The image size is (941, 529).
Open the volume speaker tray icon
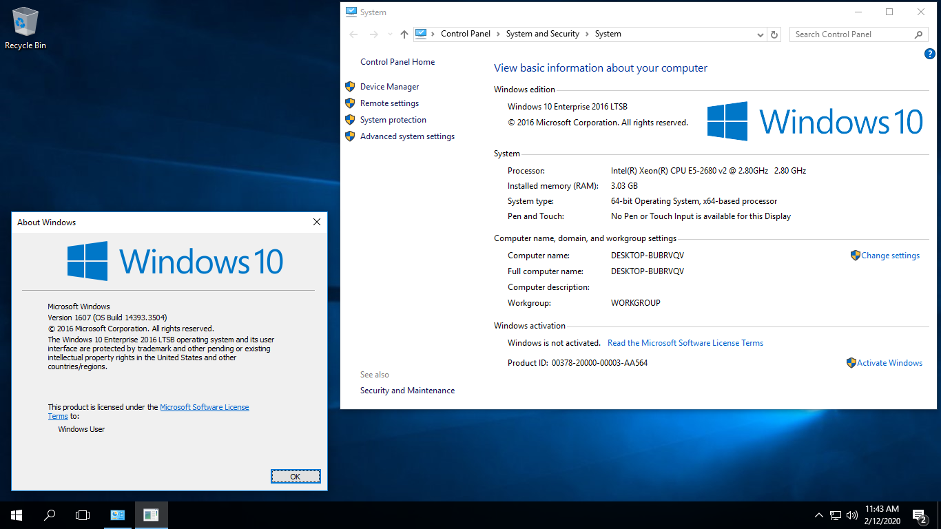coord(852,515)
